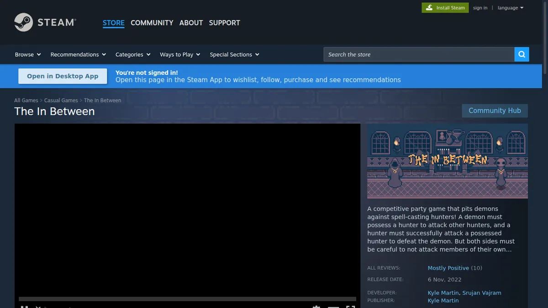Click the Steam logo
Image resolution: width=548 pixels, height=308 pixels.
click(x=45, y=22)
